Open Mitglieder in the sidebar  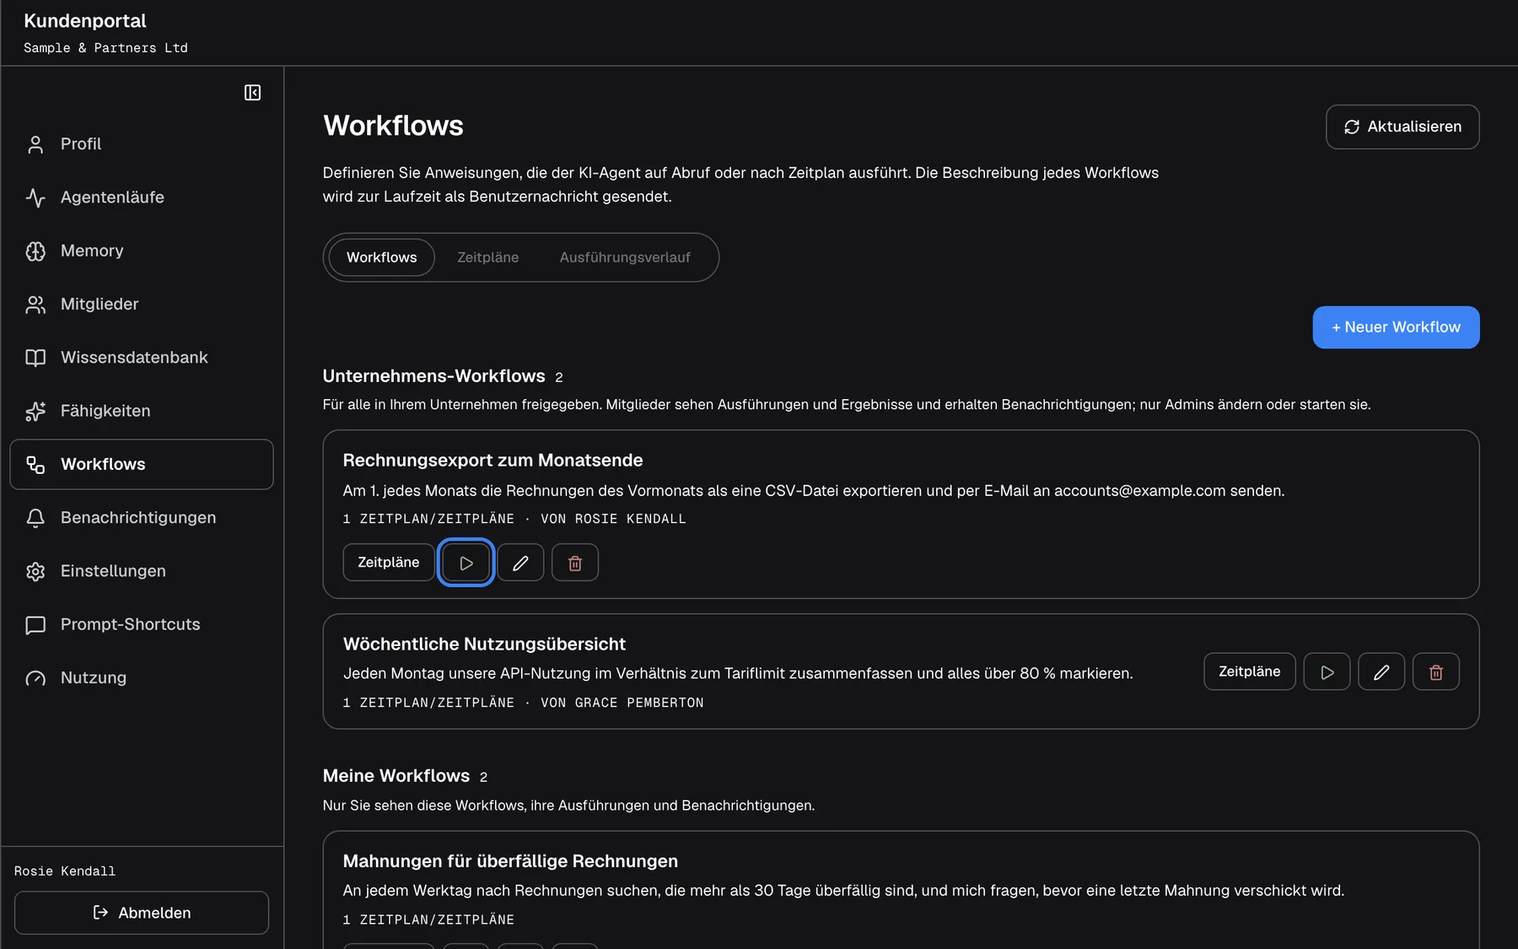tap(142, 305)
